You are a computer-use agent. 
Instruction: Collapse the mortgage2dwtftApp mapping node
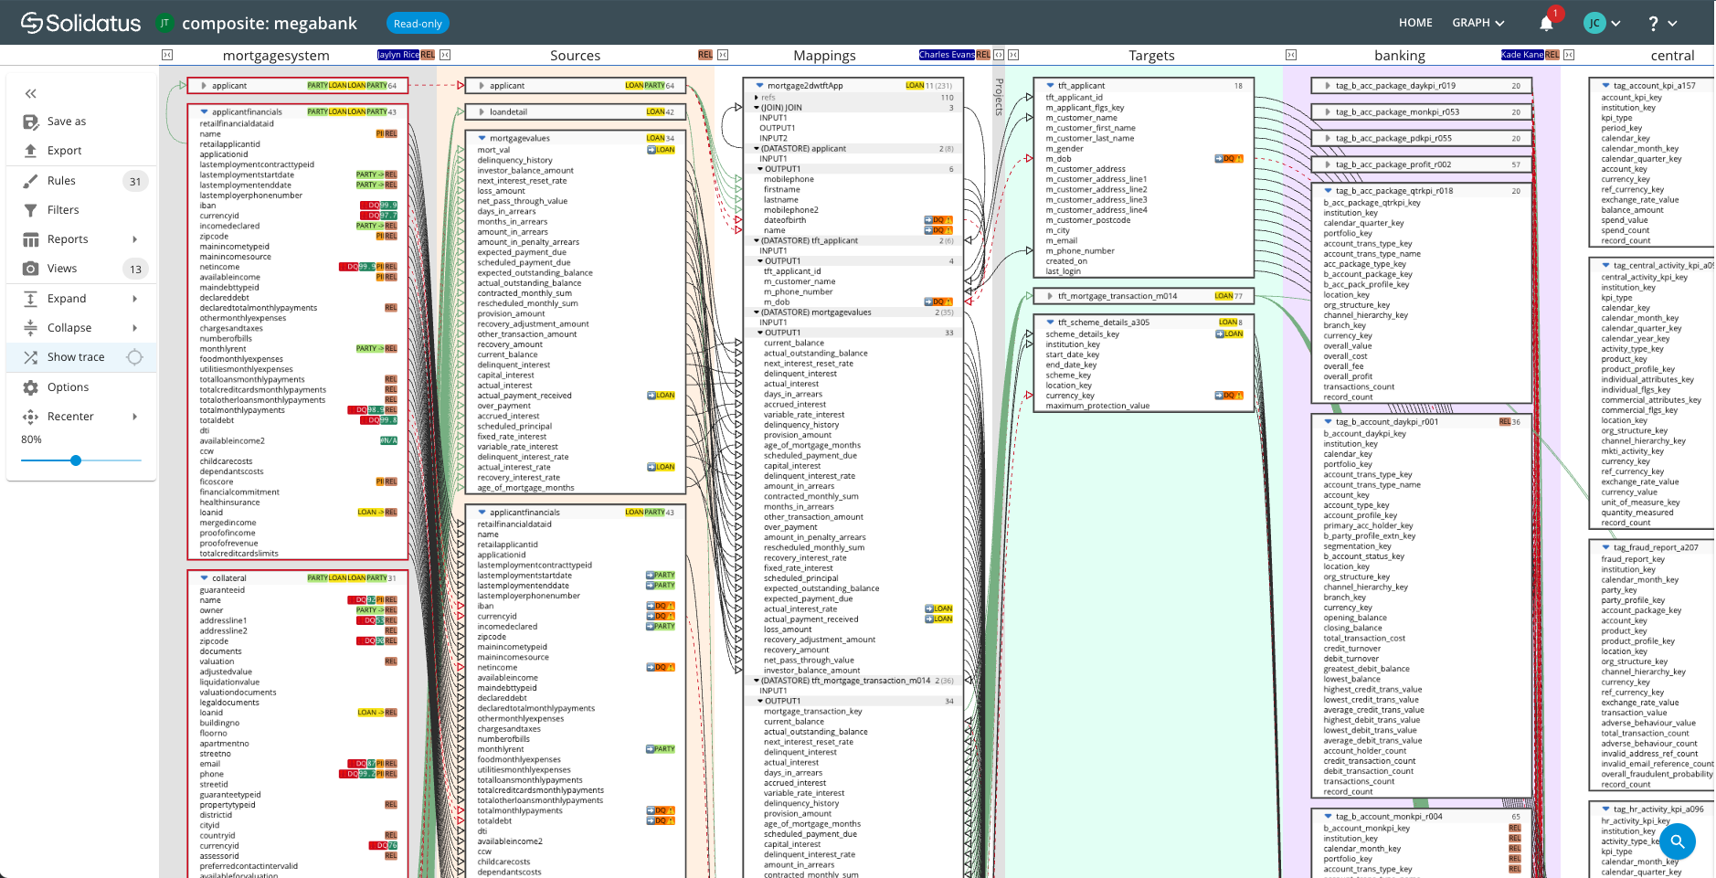758,86
